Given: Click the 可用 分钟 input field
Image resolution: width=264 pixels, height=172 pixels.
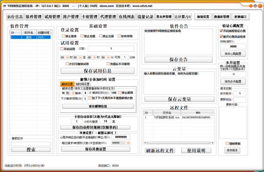Looking at the screenshot, I should tap(125, 57).
